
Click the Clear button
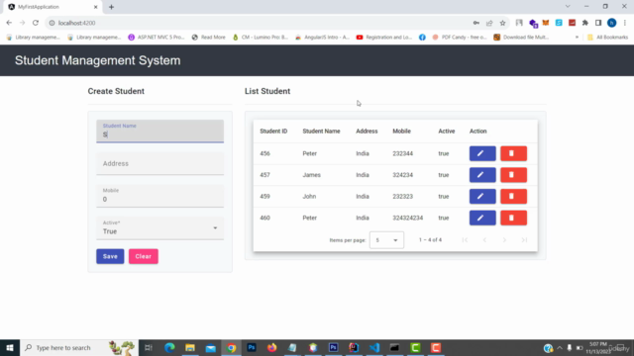click(x=143, y=256)
